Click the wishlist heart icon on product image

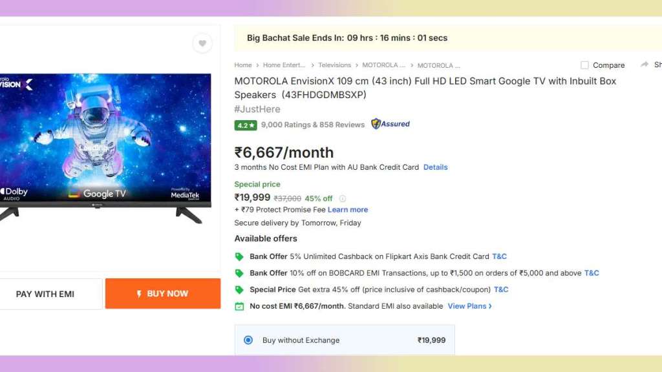tap(202, 43)
